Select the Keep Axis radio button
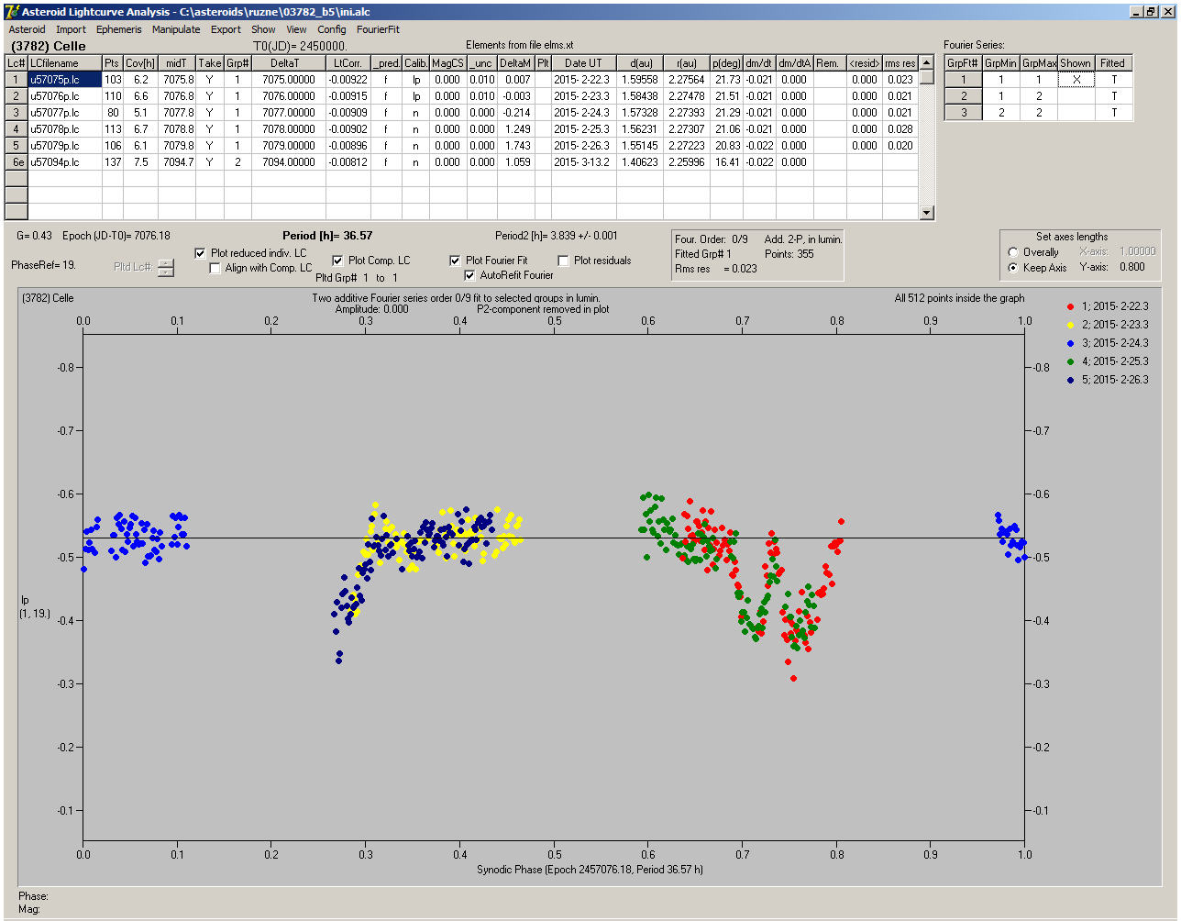This screenshot has width=1181, height=921. click(1013, 268)
